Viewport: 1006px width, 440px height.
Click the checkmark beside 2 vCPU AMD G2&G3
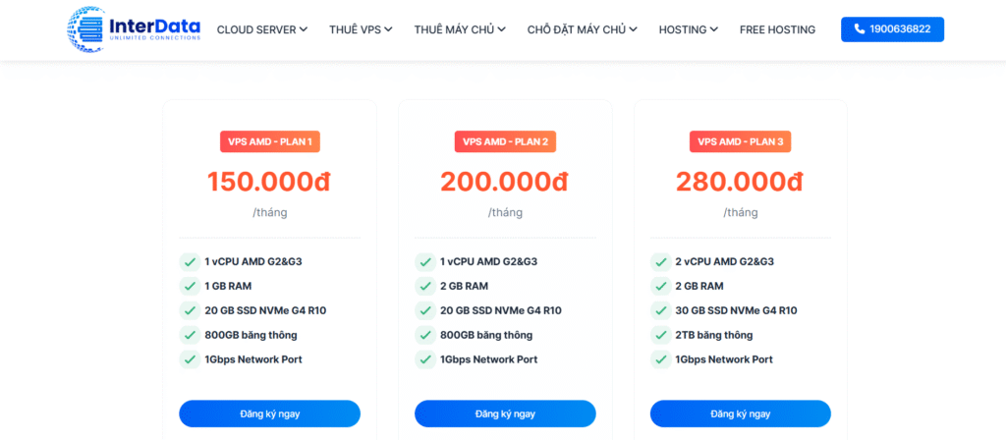[x=660, y=261]
